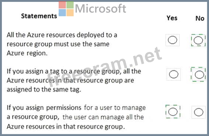
Task: Click the line 'Azure resources in that resource group.'
Action: click(x=66, y=126)
